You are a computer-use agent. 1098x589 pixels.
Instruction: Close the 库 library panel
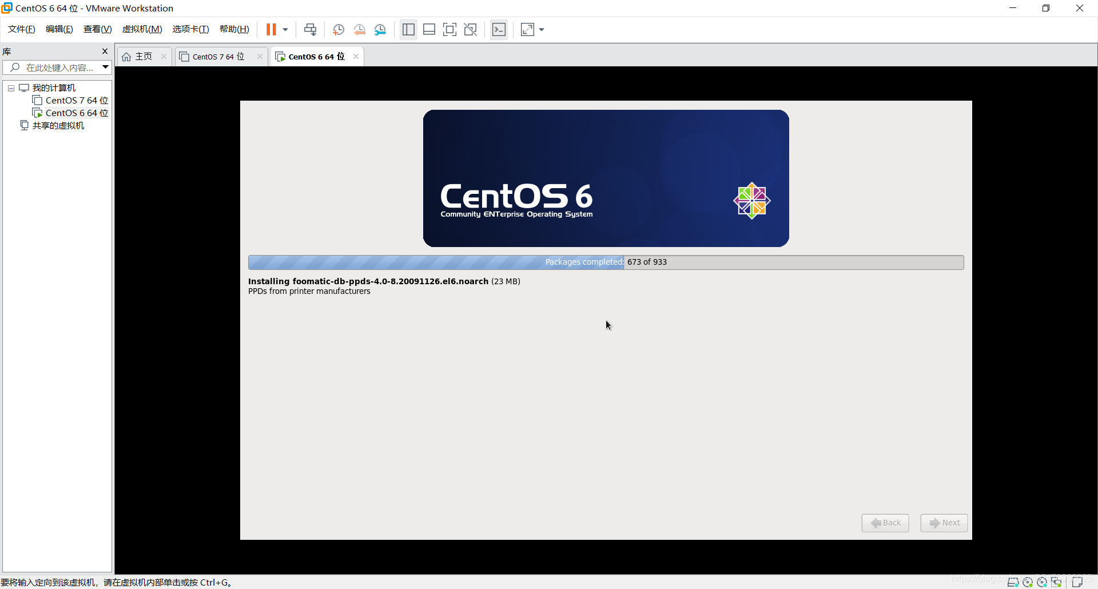(x=105, y=51)
